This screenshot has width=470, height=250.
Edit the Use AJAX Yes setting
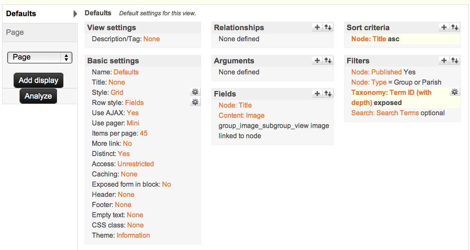click(x=133, y=113)
